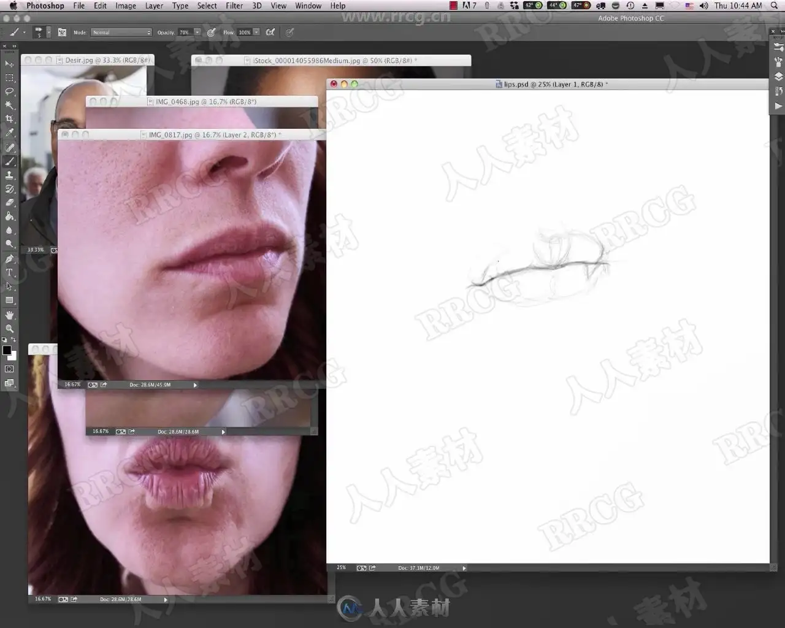The image size is (785, 628).
Task: Open the Actions panel play icon
Action: point(778,106)
